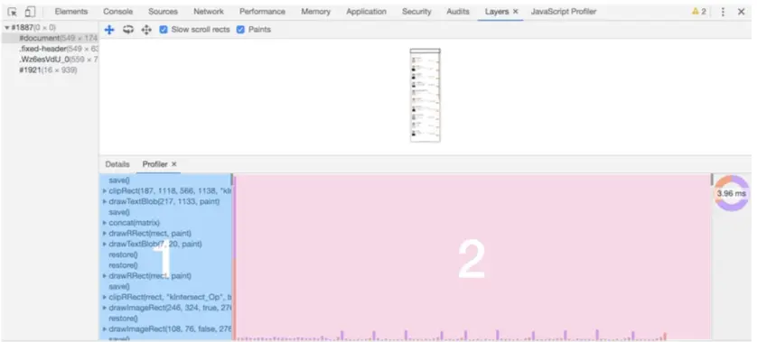This screenshot has height=342, width=757.
Task: Close the DevTools panel
Action: (x=741, y=12)
